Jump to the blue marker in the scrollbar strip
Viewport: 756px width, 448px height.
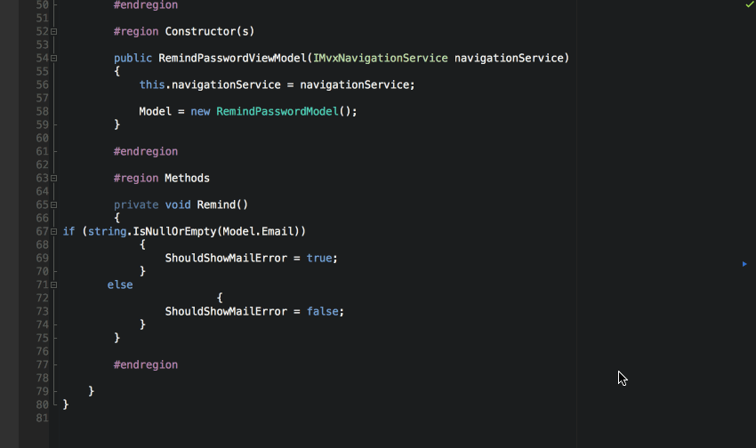744,264
